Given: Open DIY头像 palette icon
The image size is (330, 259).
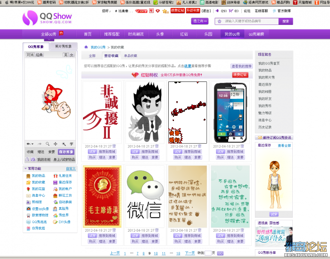Looking at the screenshot, I should click(x=55, y=222).
